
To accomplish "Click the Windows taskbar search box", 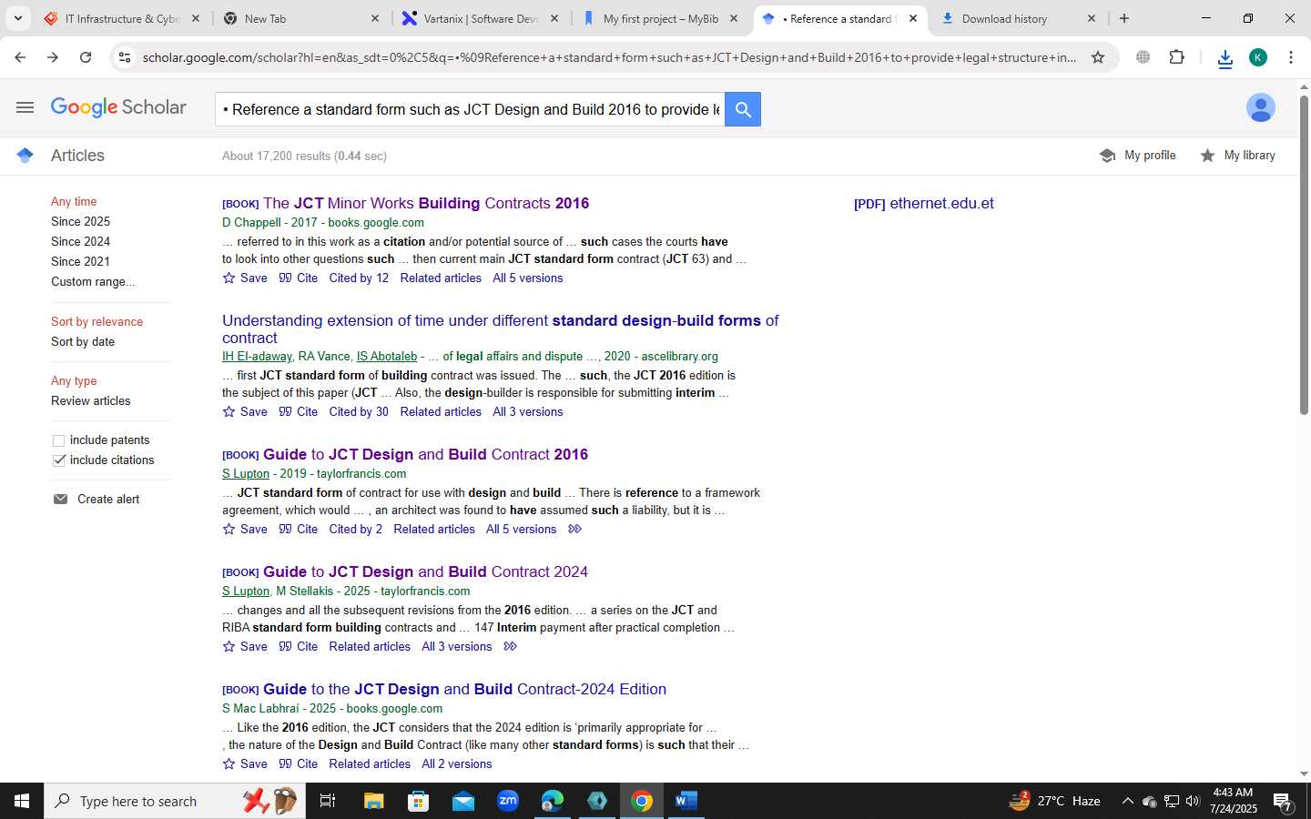I will 175,801.
